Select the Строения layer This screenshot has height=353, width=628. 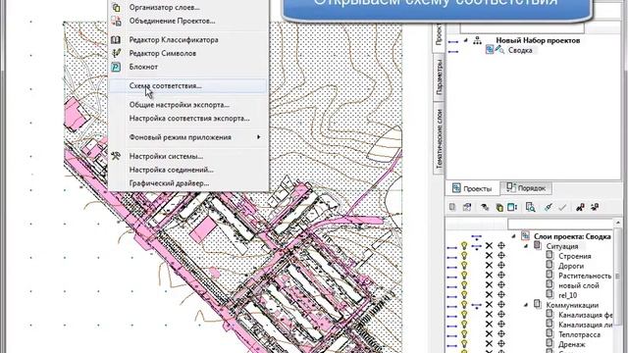(x=575, y=256)
